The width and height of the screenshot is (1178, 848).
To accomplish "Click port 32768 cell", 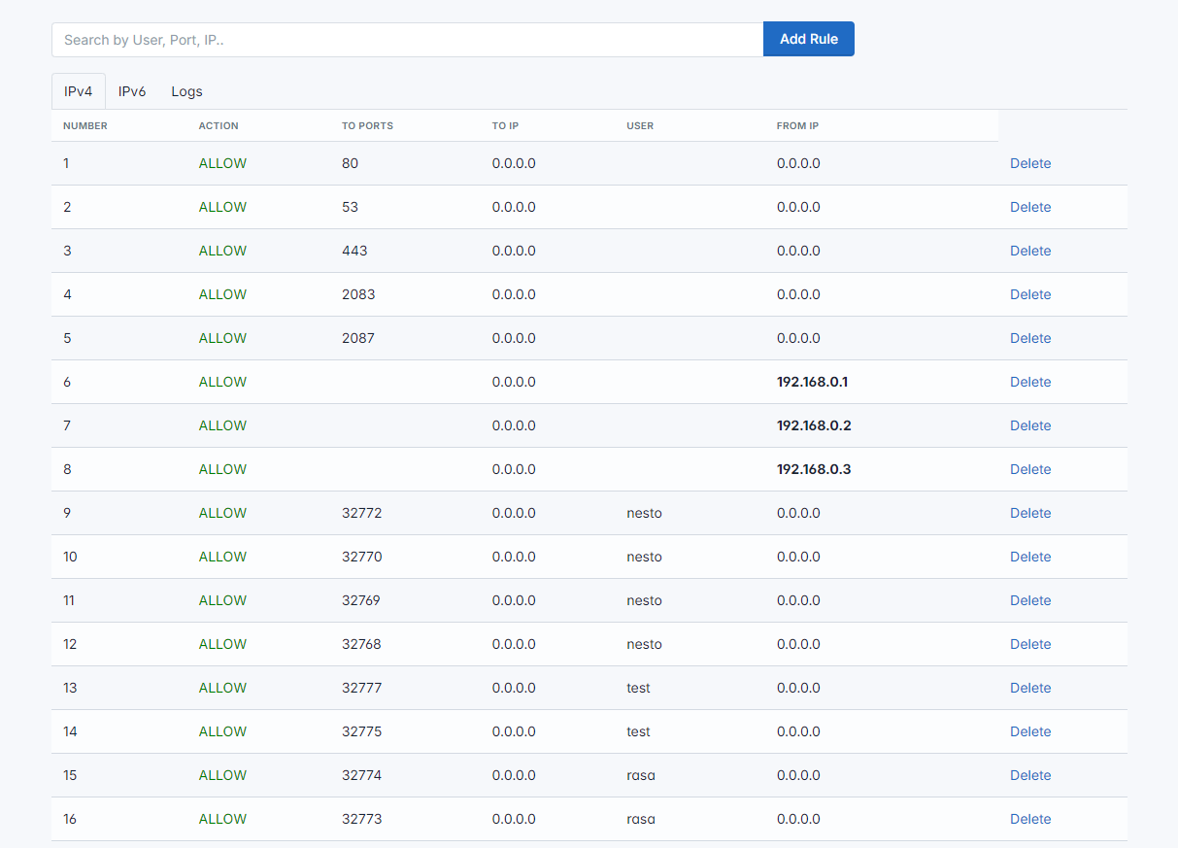I will point(361,644).
